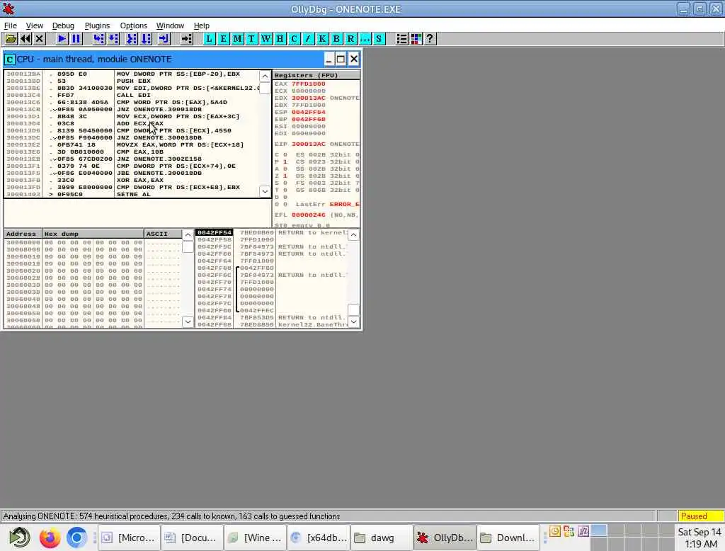725x551 pixels.
Task: Select the XOR EAX,EAX instruction line
Action: pos(132,181)
